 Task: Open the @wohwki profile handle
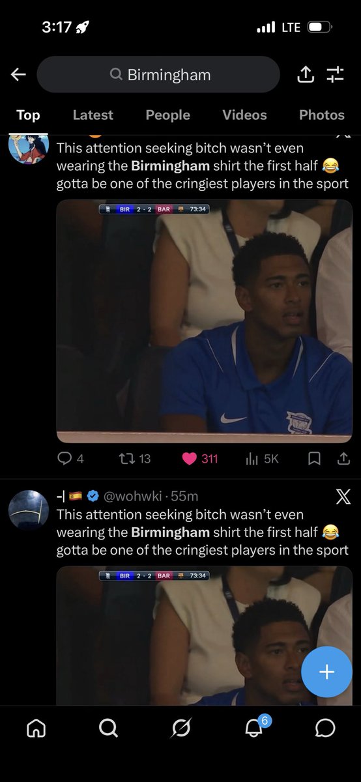click(x=132, y=496)
